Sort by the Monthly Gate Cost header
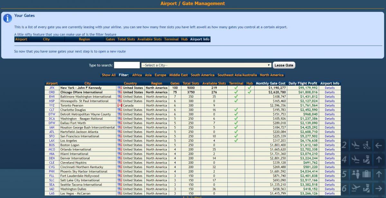 pyautogui.click(x=271, y=83)
